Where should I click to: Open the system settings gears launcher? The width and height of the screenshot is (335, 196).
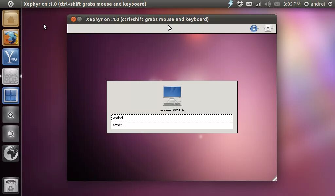[x=11, y=76]
